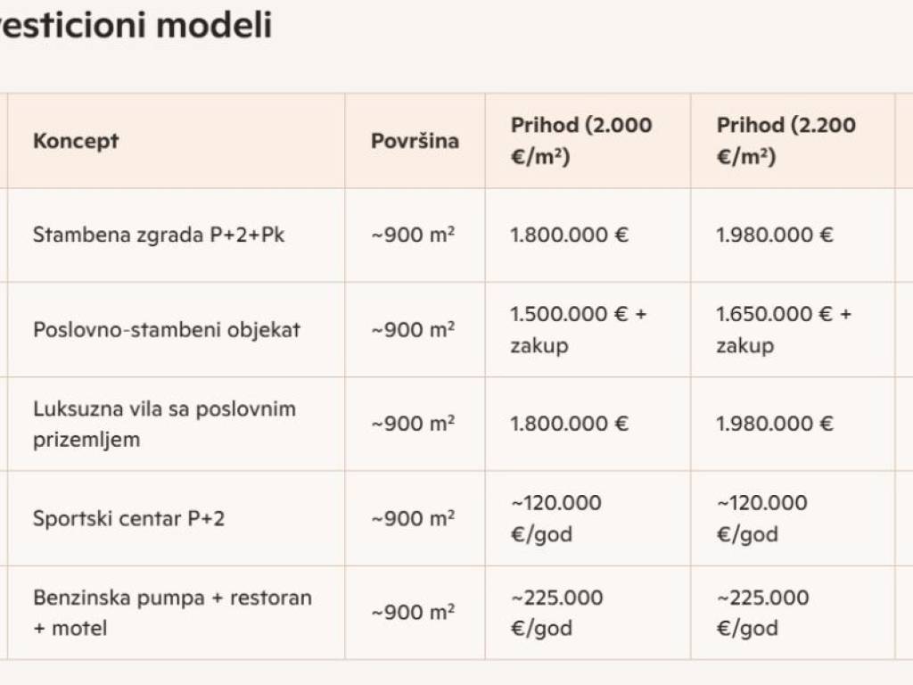Viewport: 913px width, 685px height.
Task: Select ~900 m² in Benzinska pumpa row
Action: click(413, 612)
